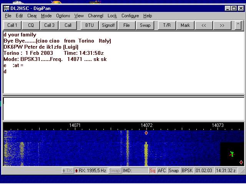Image resolution: width=246 pixels, height=184 pixels.
Task: Open the Mode dropdown menu
Action: 46,16
